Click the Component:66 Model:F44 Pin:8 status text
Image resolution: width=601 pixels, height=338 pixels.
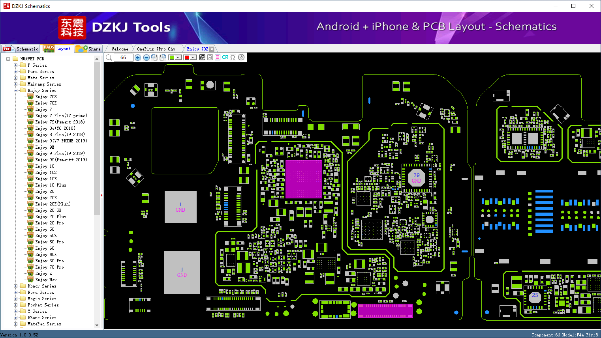[565, 335]
